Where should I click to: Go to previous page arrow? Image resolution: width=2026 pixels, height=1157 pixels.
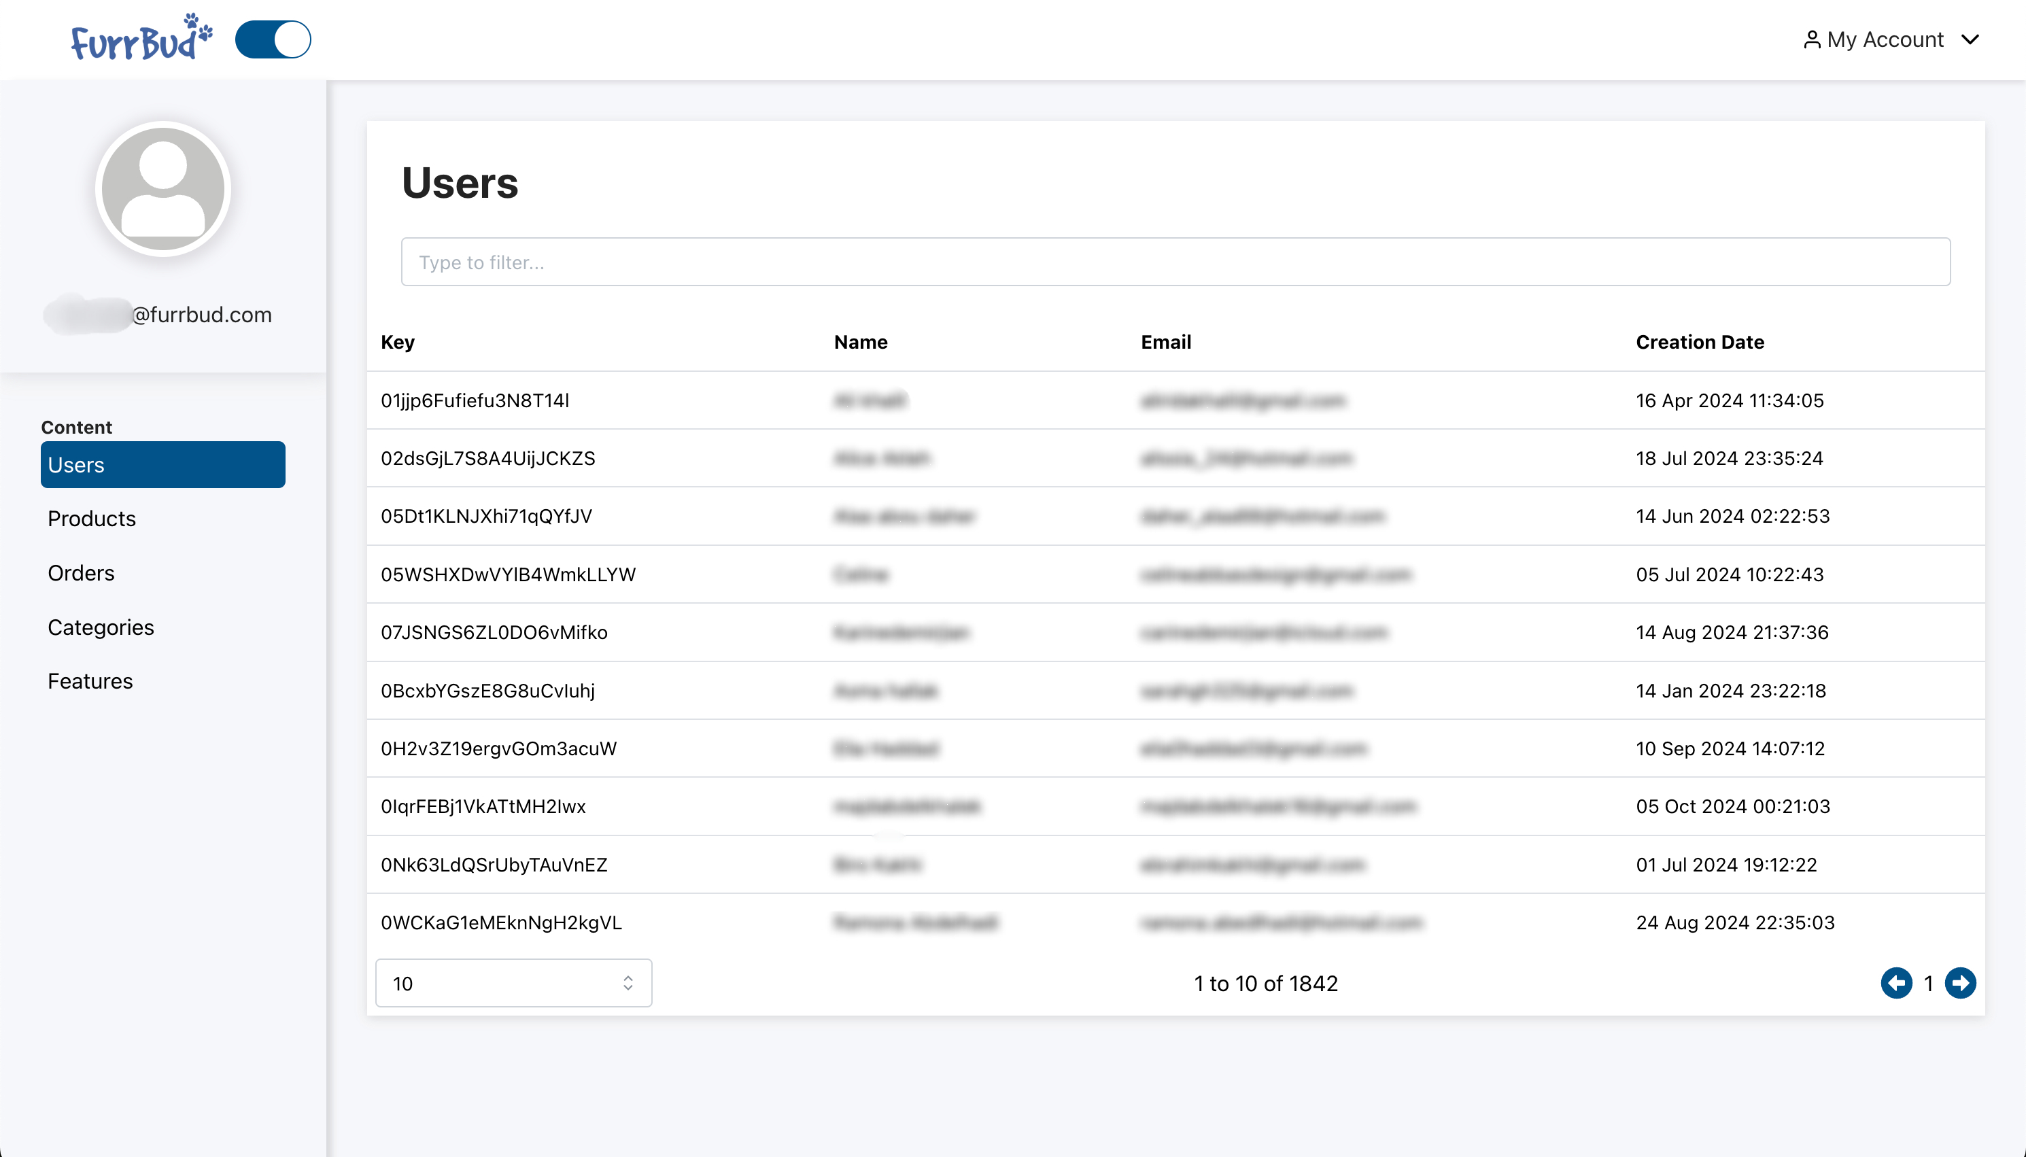[1895, 983]
